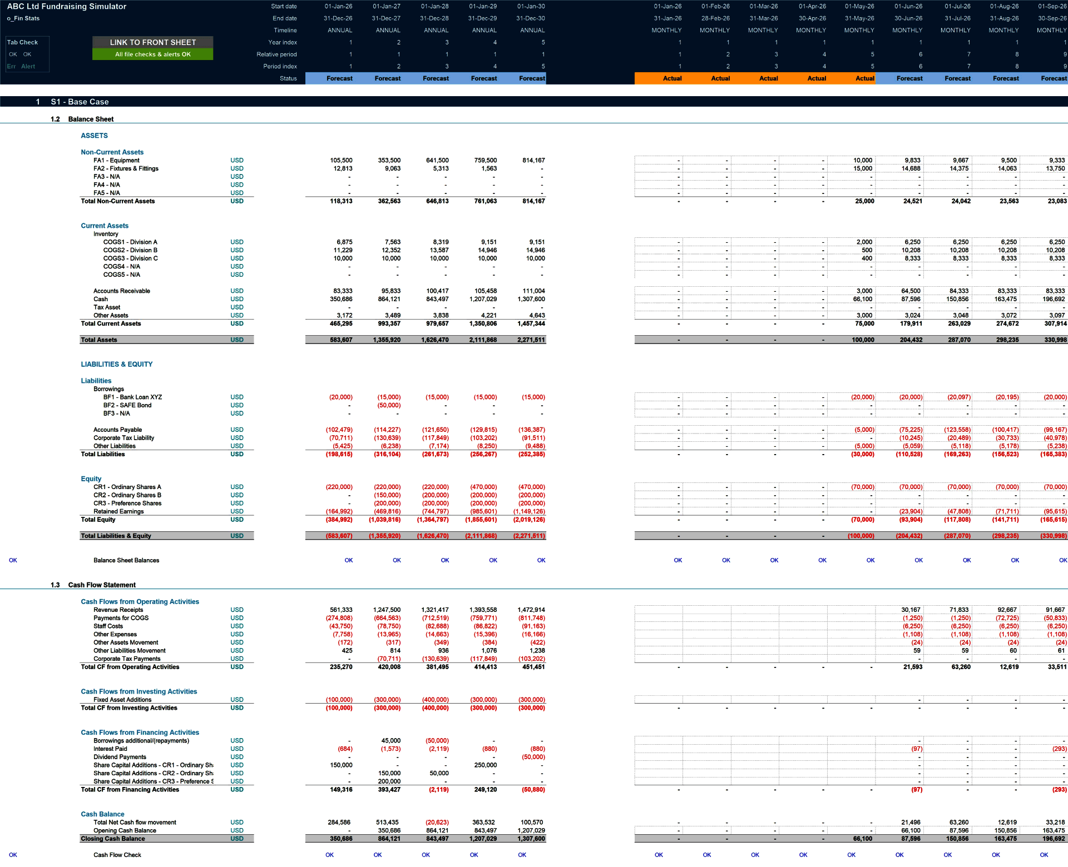Select the COGS1 - Division A label
This screenshot has height=867, width=1068.
(130, 242)
